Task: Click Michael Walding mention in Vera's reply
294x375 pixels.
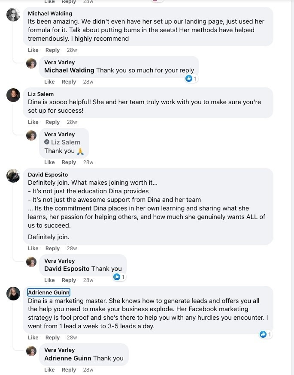Action: pos(69,70)
